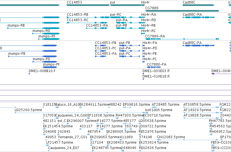Select His4r-RA transcript
This screenshot has width=231, height=152.
click(143, 17)
